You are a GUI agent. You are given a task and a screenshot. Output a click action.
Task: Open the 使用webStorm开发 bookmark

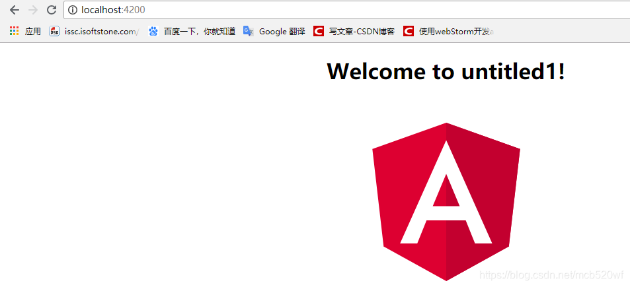[449, 31]
